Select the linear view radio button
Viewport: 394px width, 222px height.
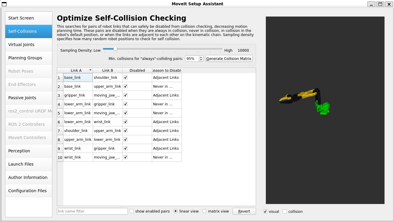pos(176,211)
